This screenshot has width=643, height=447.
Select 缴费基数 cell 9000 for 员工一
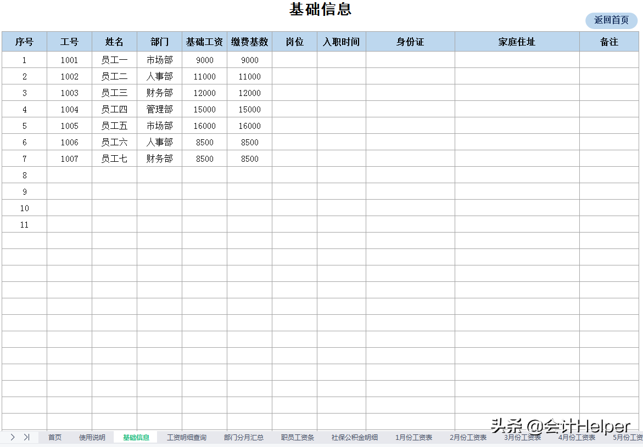click(x=250, y=60)
